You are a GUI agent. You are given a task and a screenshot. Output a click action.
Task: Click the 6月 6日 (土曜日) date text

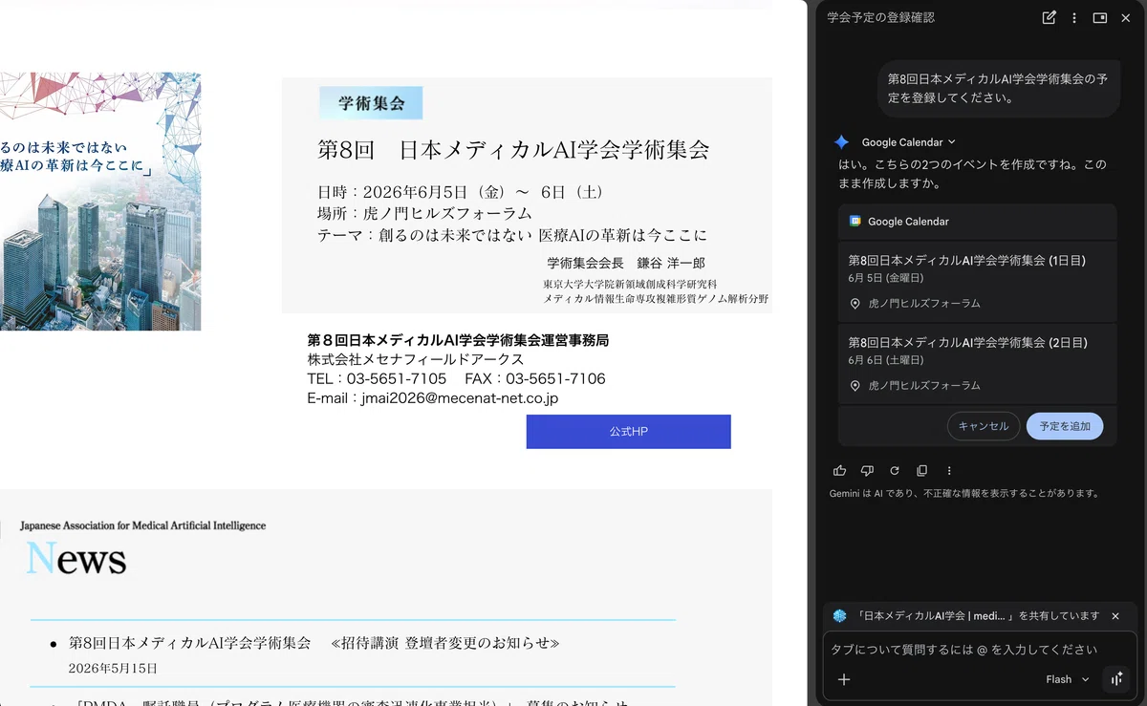[x=885, y=361]
